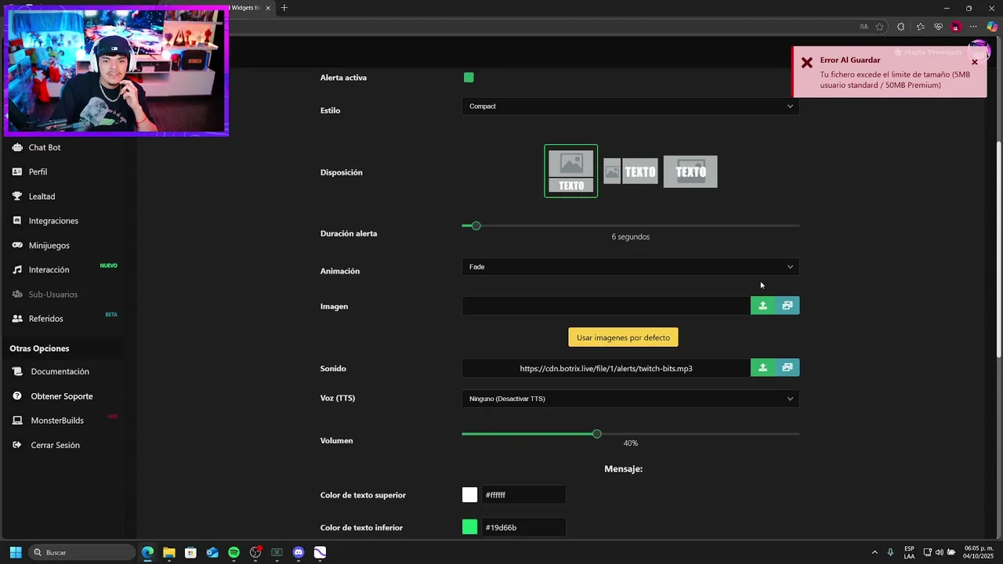This screenshot has width=1003, height=564.
Task: Open browser extensions puzzle icon
Action: coord(900,27)
